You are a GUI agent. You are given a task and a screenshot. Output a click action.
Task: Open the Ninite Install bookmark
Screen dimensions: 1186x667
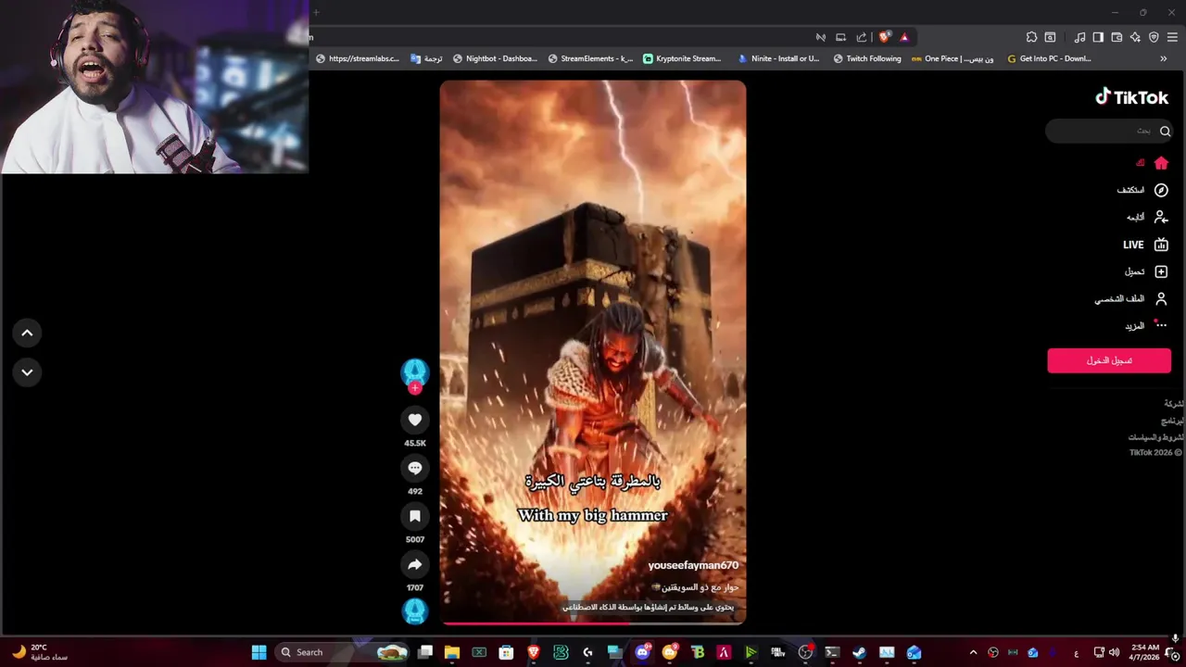[x=778, y=58]
